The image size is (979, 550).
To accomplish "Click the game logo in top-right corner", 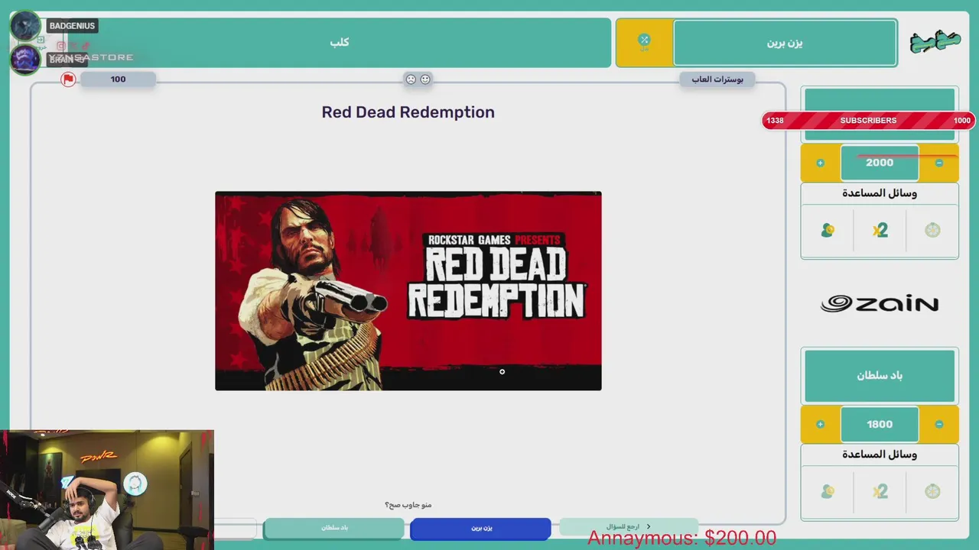I will coord(935,42).
